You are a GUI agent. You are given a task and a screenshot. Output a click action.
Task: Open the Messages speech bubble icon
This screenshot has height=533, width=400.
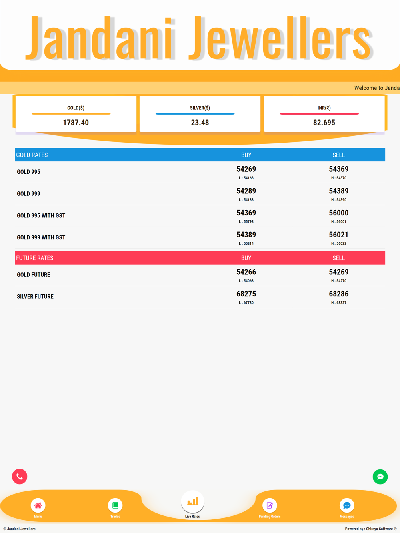click(x=347, y=505)
